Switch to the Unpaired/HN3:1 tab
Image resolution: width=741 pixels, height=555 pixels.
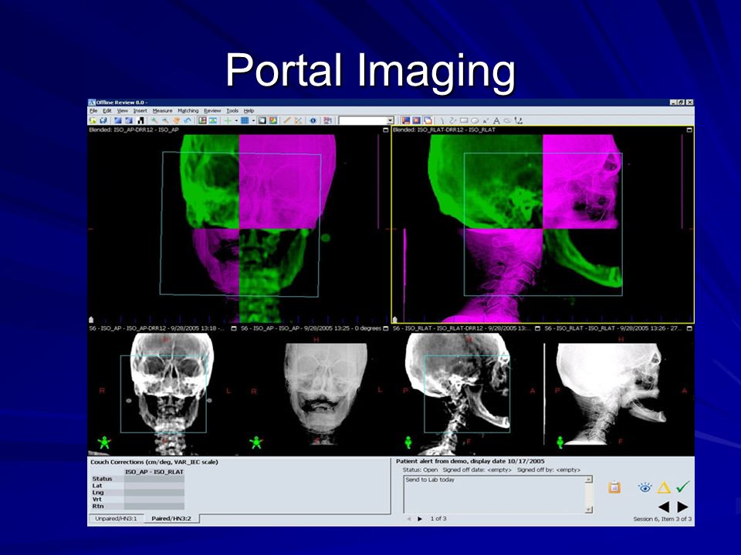[x=116, y=519]
